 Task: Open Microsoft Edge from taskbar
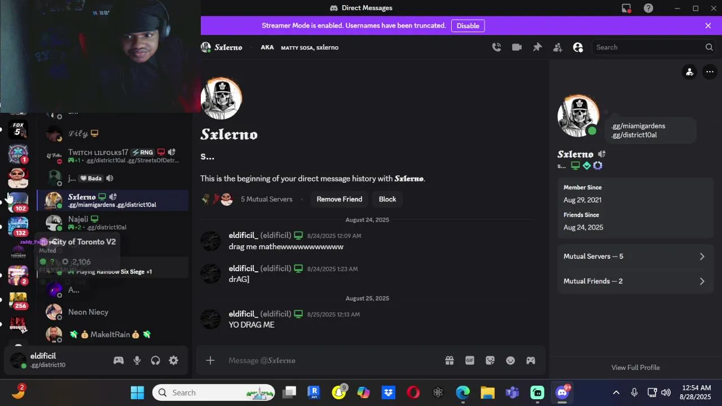pos(463,392)
